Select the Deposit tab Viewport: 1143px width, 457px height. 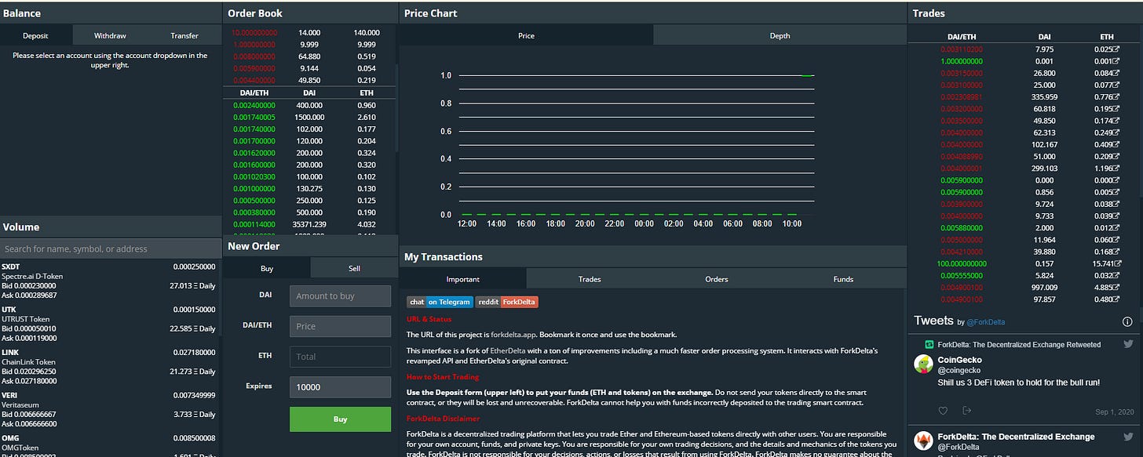36,35
